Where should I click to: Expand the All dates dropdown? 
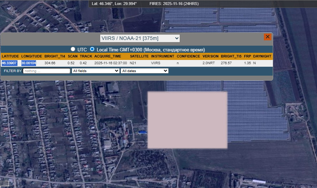click(144, 71)
